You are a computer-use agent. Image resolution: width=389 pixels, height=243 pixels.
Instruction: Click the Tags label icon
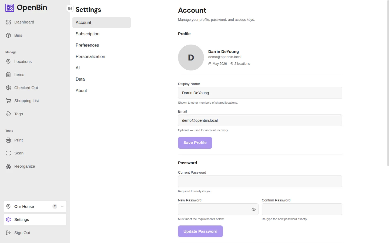8,114
